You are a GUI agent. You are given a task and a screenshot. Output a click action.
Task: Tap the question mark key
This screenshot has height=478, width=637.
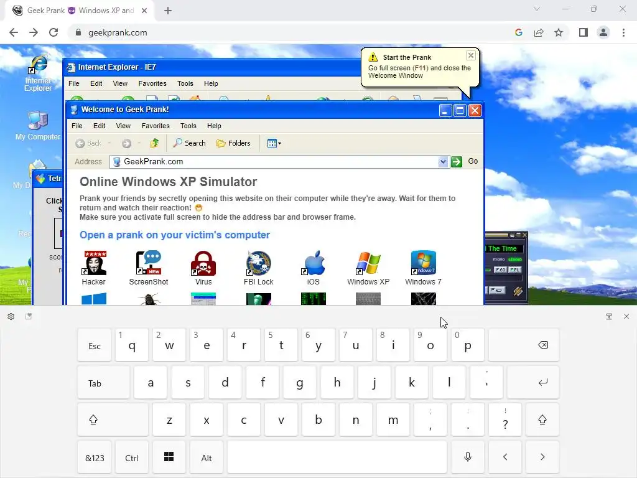pyautogui.click(x=505, y=420)
